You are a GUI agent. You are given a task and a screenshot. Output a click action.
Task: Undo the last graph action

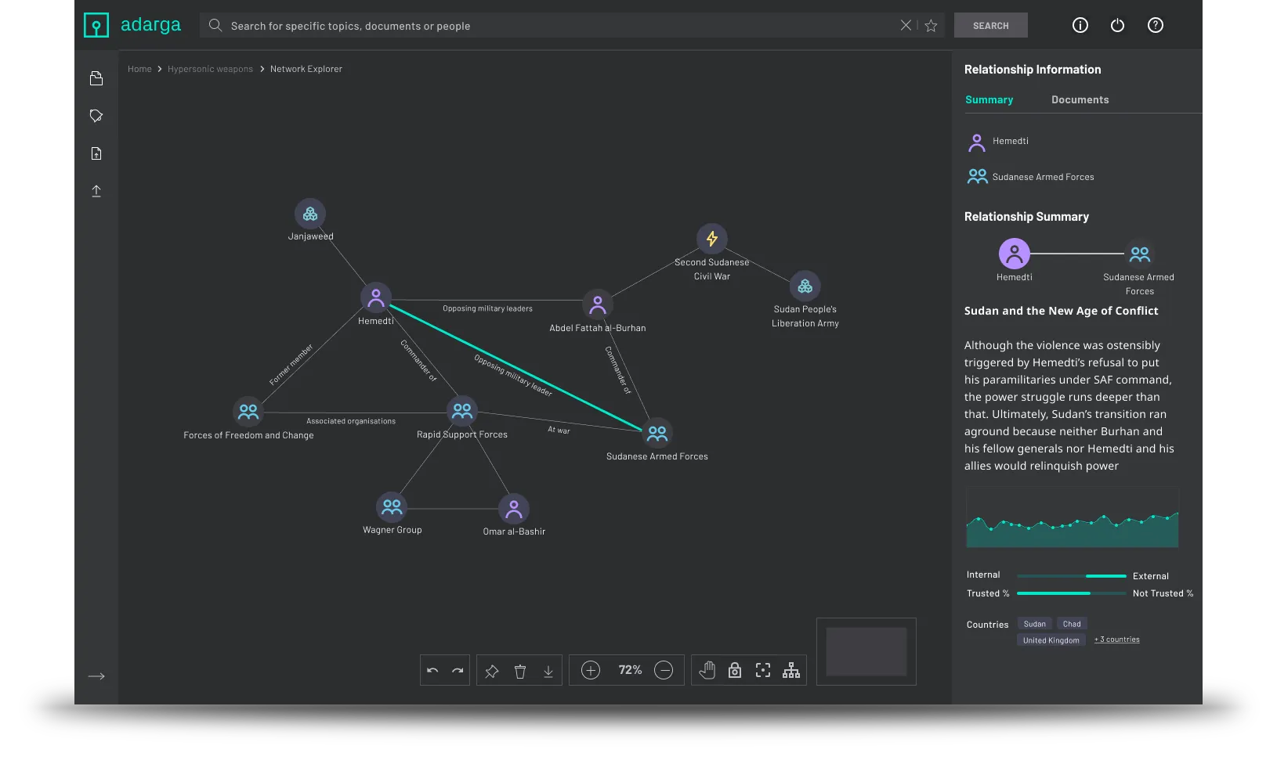[432, 671]
